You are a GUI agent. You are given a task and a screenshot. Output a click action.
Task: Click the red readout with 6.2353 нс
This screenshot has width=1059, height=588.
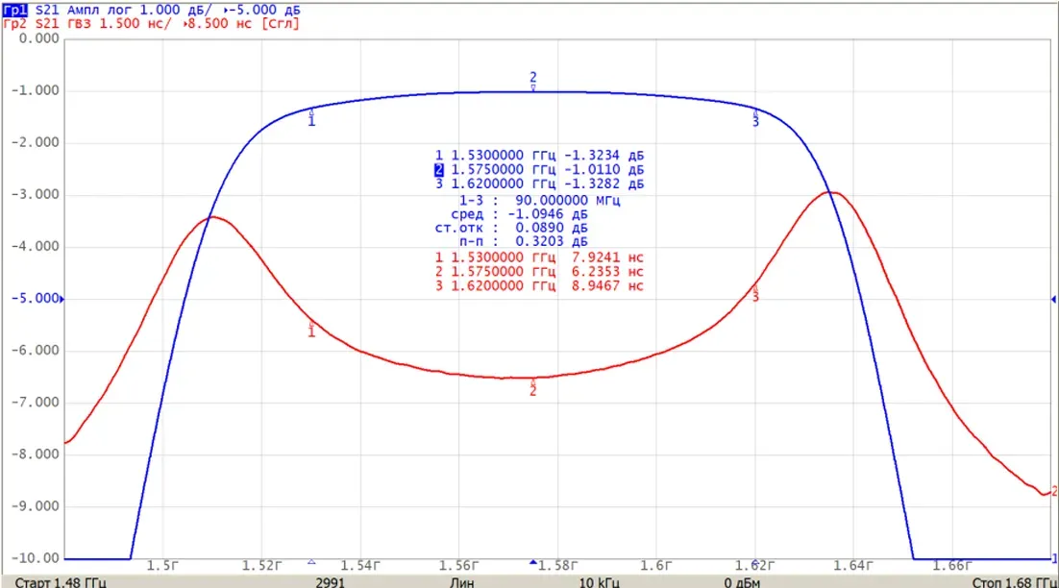coord(539,272)
